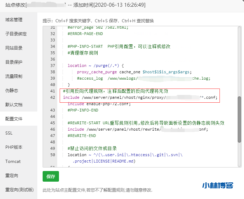Go to 流量限制 section
244x199 pixels.
[13, 76]
